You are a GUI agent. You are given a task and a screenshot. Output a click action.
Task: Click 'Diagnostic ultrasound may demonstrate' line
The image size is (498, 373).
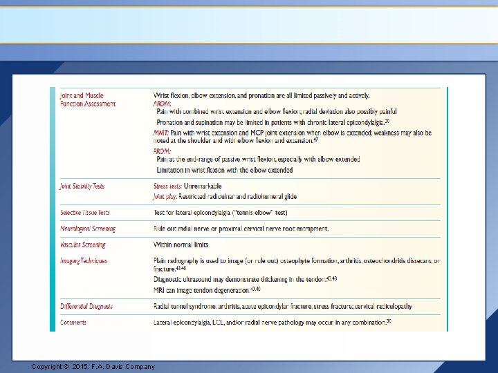point(245,280)
